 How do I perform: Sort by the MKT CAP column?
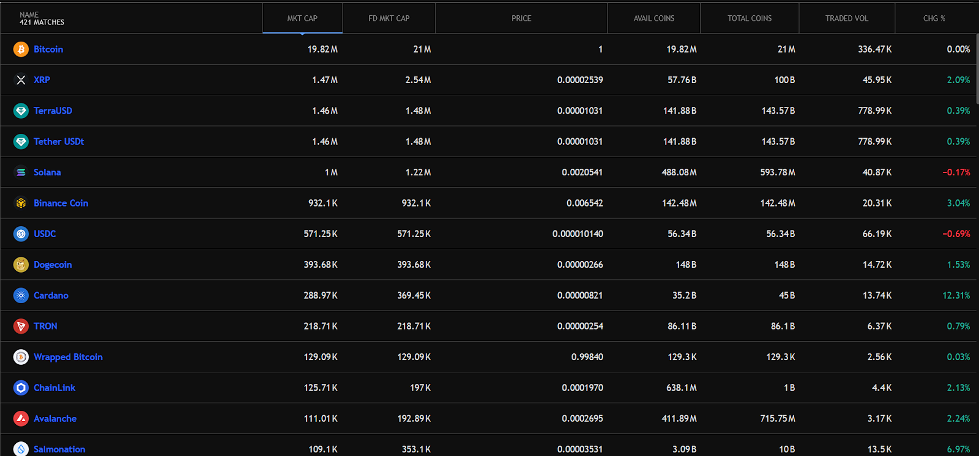point(302,18)
